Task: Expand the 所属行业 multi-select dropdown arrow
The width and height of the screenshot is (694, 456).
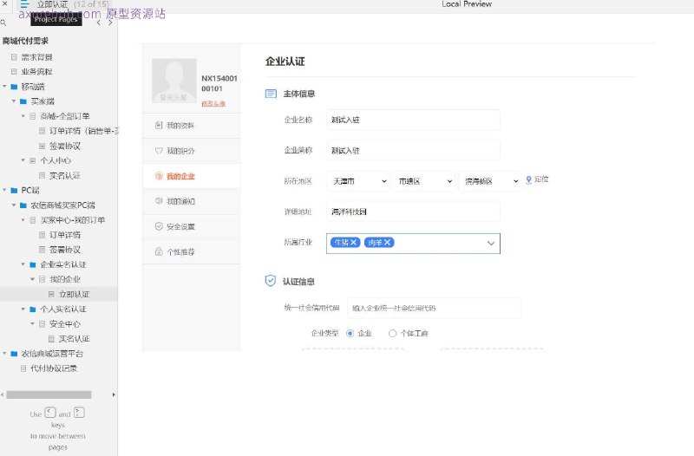Action: pos(491,244)
